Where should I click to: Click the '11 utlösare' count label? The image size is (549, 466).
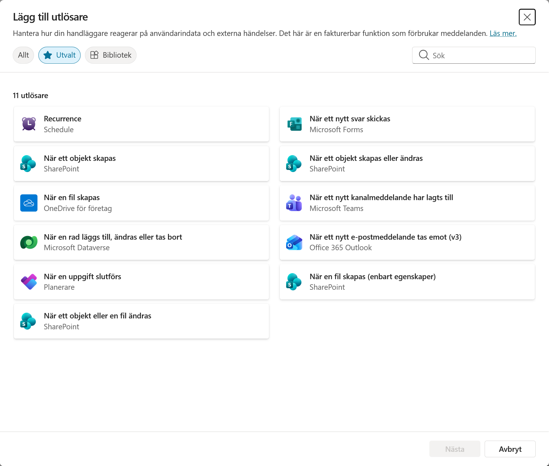31,96
